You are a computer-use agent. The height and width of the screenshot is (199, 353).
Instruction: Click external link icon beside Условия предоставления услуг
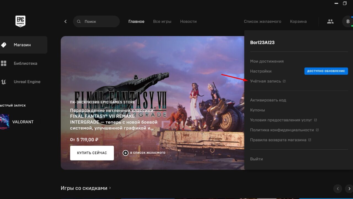[x=315, y=120]
